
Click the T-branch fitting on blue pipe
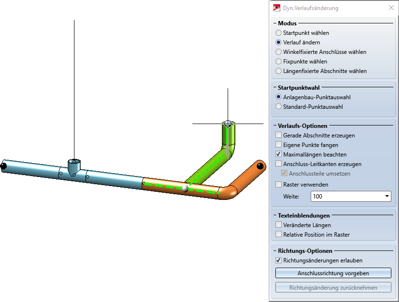point(74,167)
